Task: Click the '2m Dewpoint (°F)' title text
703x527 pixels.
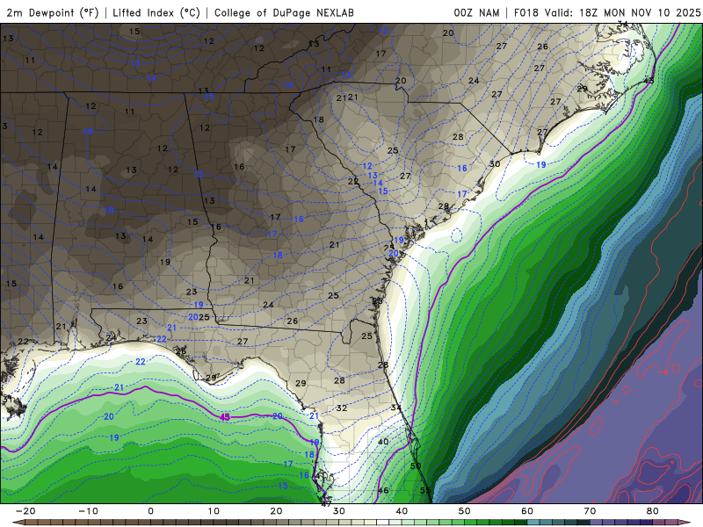Action: 53,12
